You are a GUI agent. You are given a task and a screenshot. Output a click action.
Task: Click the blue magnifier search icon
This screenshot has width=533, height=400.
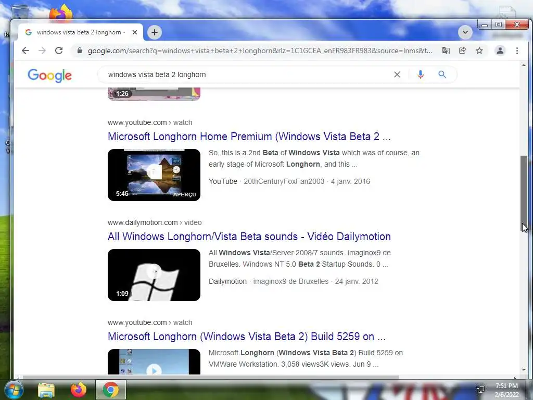pos(442,74)
